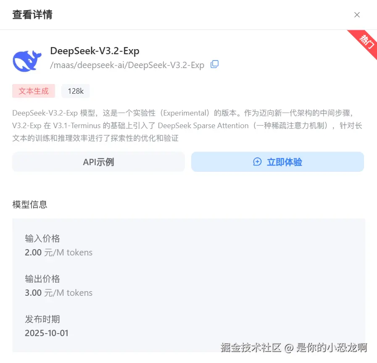Click the 2.00 元/M tokens input price
The height and width of the screenshot is (363, 377).
point(59,253)
